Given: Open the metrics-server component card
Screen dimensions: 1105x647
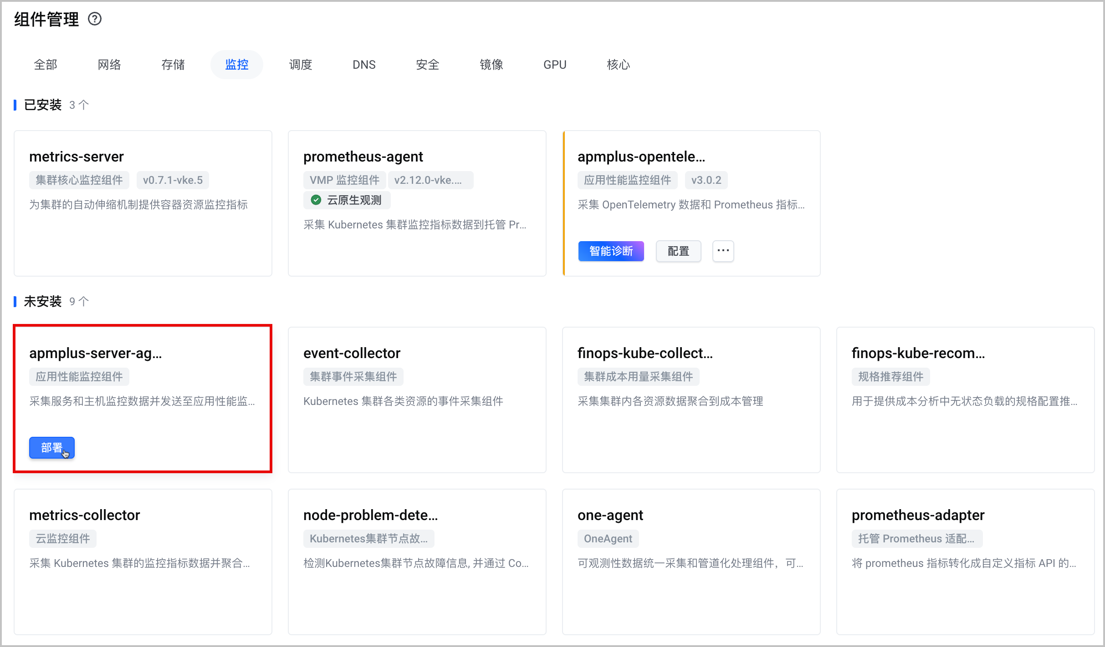Looking at the screenshot, I should pos(143,203).
